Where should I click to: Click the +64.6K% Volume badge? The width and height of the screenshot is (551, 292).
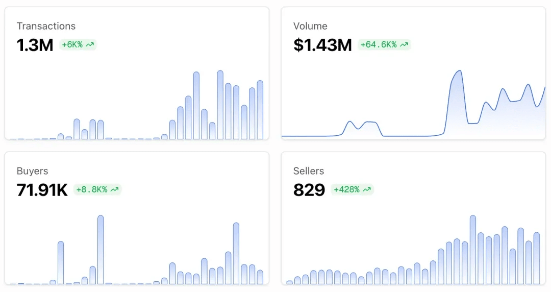384,45
